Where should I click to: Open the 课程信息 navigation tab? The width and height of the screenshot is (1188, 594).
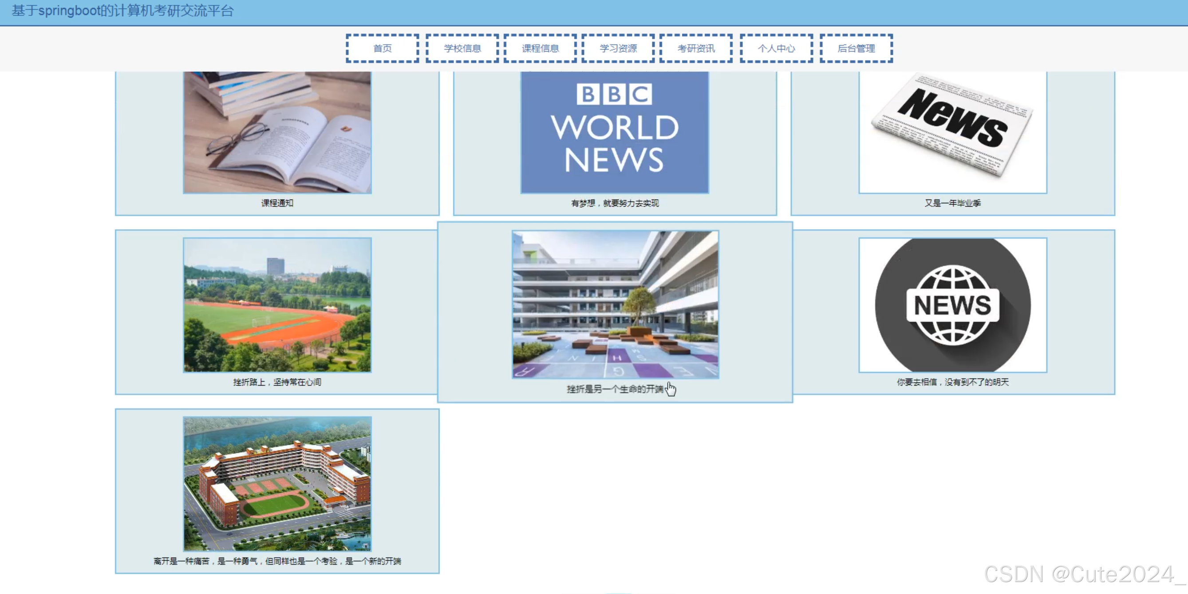click(x=540, y=48)
